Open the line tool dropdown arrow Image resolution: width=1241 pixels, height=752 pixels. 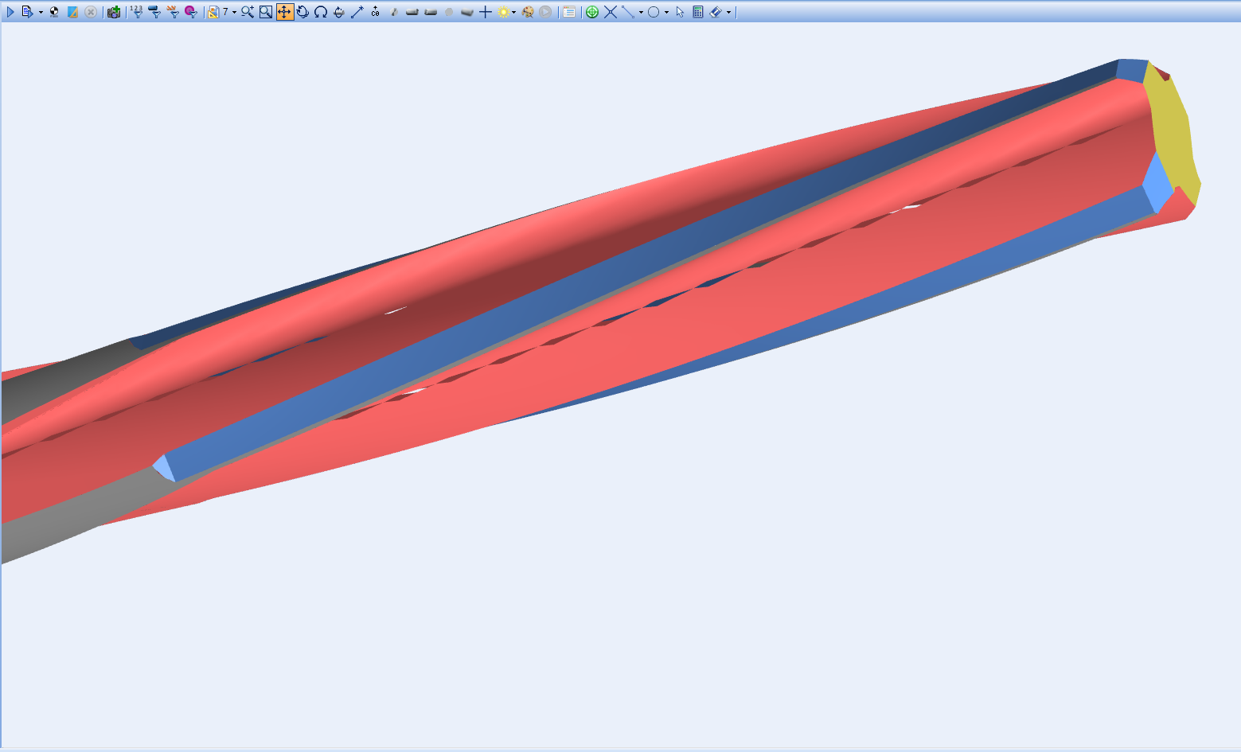[641, 12]
